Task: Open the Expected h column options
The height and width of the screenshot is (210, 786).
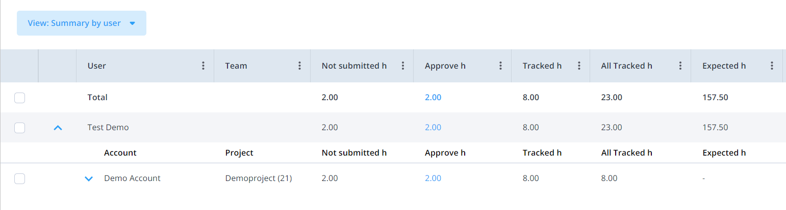Action: [x=772, y=66]
